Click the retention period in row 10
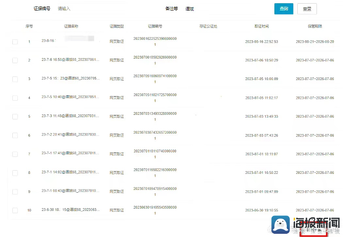This screenshot has width=343, height=237. (x=315, y=210)
